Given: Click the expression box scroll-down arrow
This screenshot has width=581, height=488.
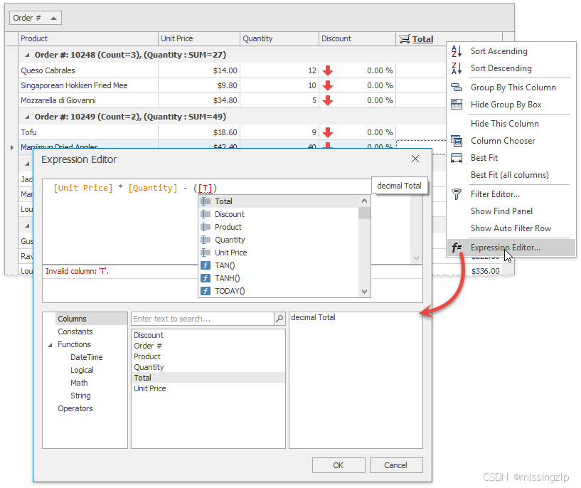Looking at the screenshot, I should point(417,258).
